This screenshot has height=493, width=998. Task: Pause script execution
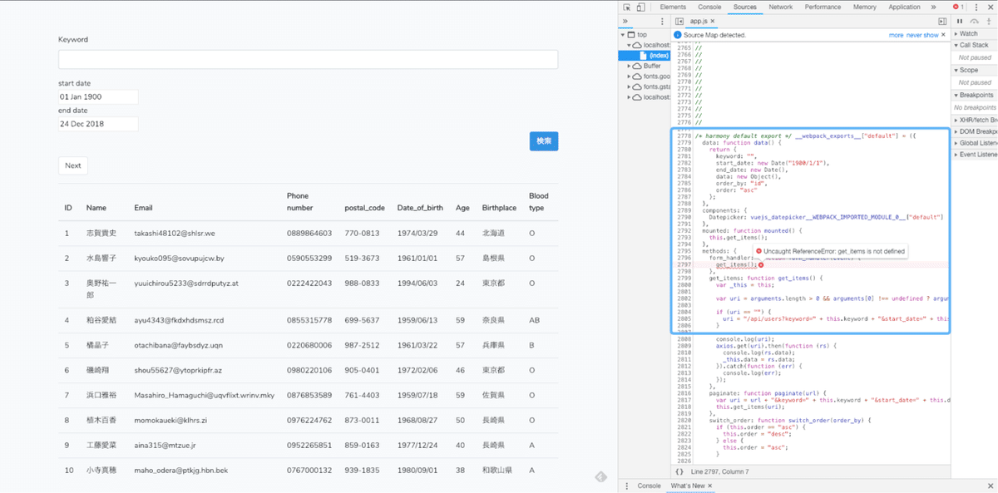[960, 21]
